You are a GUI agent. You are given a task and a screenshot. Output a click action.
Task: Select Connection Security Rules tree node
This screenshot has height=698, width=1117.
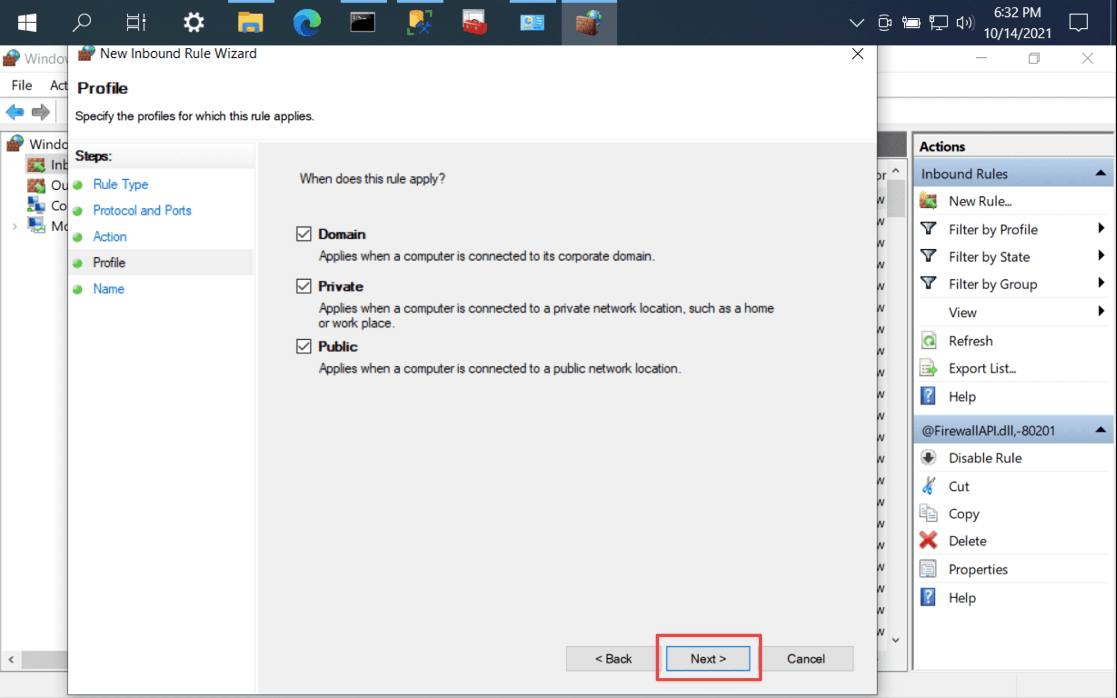pyautogui.click(x=47, y=206)
